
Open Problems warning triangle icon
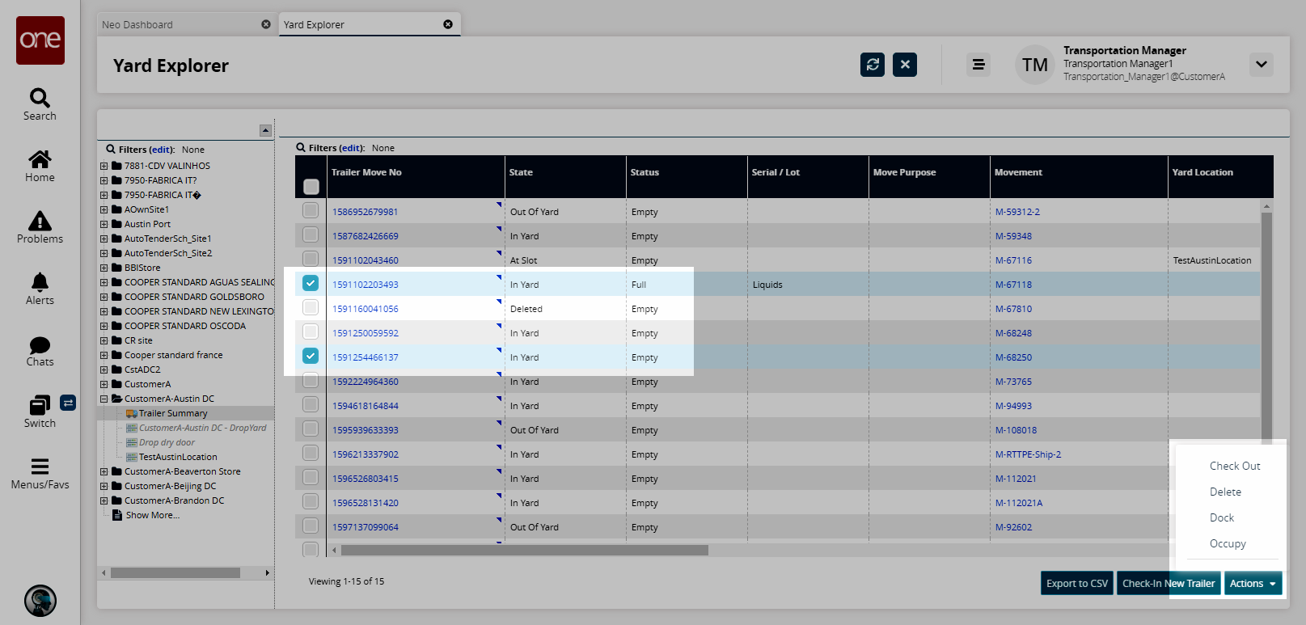[x=40, y=221]
